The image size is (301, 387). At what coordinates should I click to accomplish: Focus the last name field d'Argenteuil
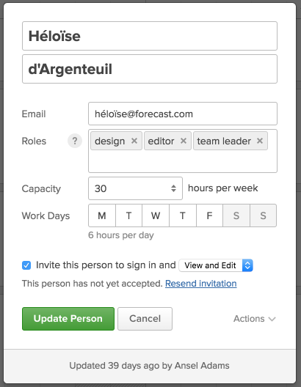pyautogui.click(x=150, y=69)
